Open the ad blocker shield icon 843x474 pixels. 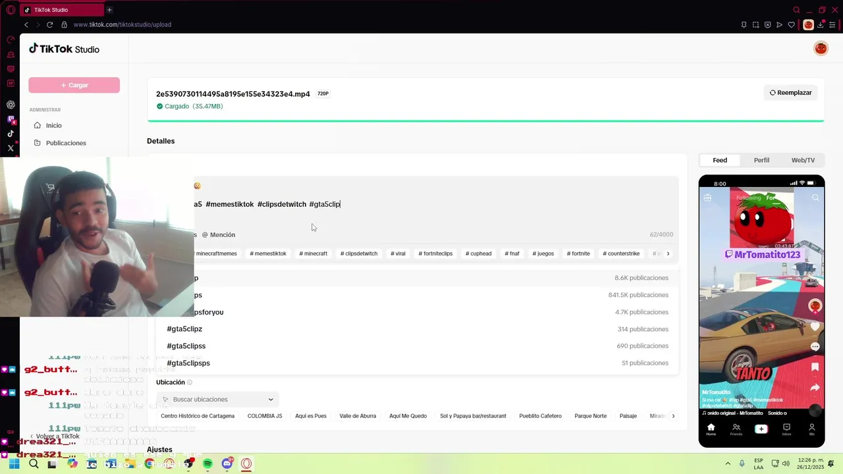click(x=768, y=24)
